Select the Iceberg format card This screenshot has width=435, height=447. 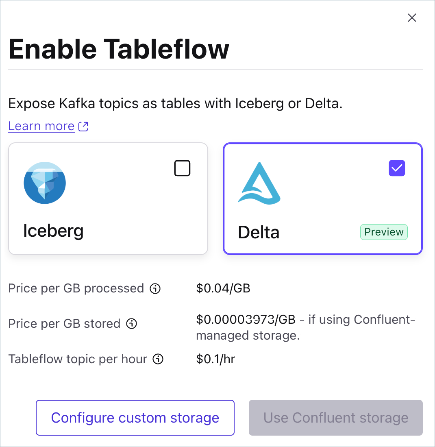pos(108,198)
